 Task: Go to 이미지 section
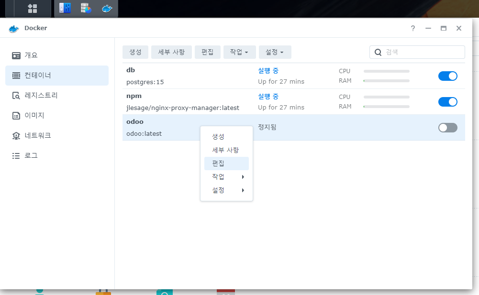[57, 115]
